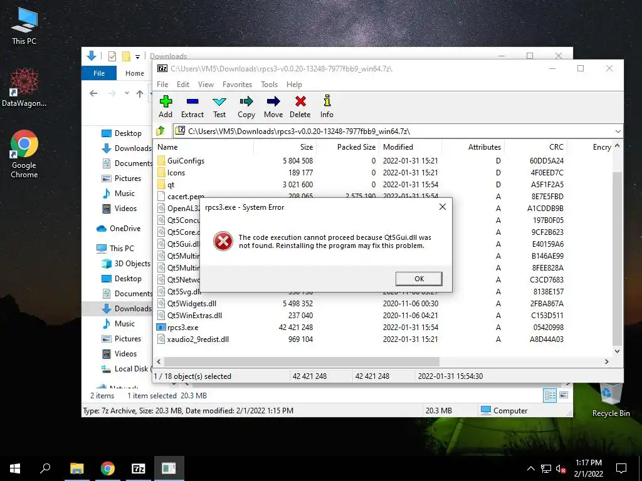The height and width of the screenshot is (481, 642).
Task: Select the Copy toolbar icon in 7-Zip
Action: (246, 106)
